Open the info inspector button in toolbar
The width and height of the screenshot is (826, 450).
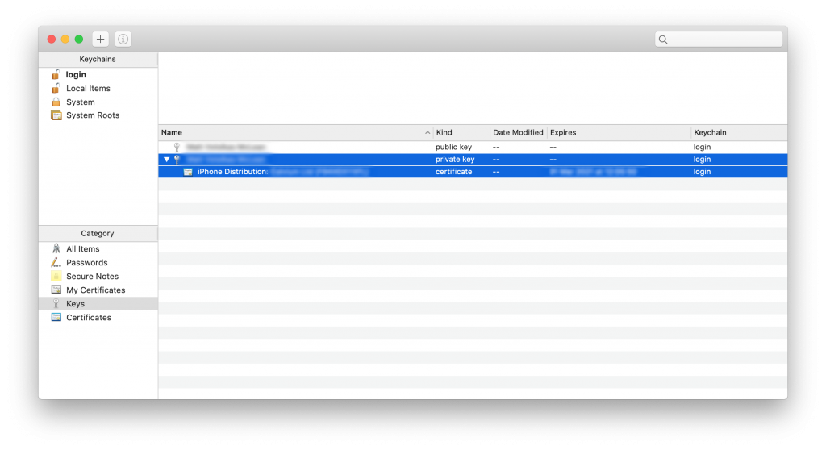pos(123,39)
